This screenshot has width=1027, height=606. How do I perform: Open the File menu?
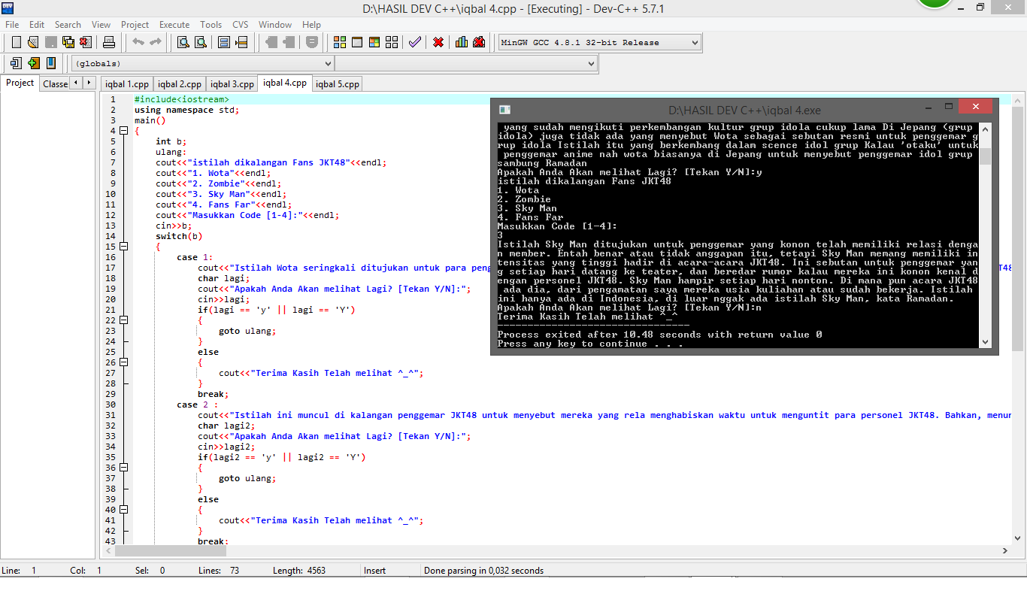pos(12,25)
